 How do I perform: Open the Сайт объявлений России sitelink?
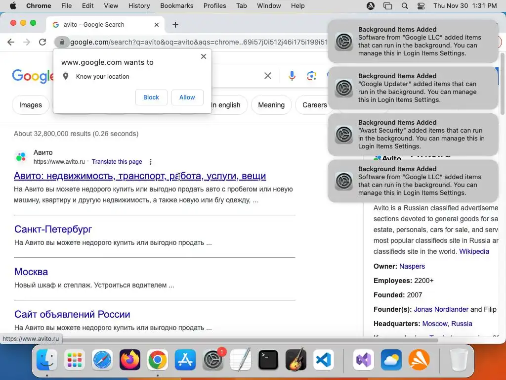point(72,314)
